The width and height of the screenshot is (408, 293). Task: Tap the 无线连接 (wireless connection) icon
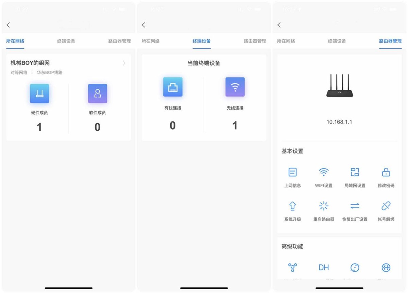point(235,87)
